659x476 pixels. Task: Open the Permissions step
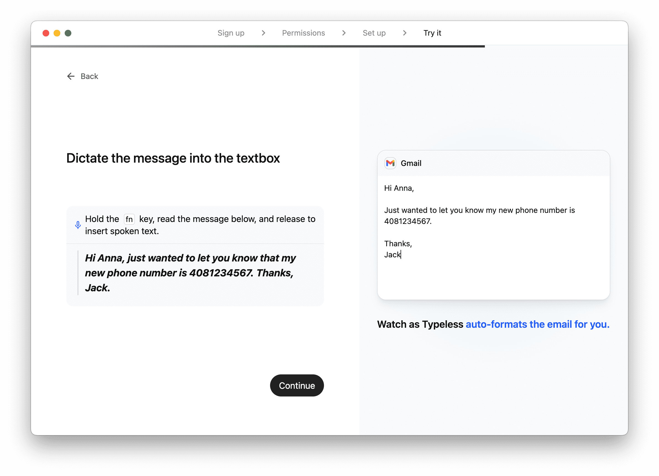tap(303, 33)
